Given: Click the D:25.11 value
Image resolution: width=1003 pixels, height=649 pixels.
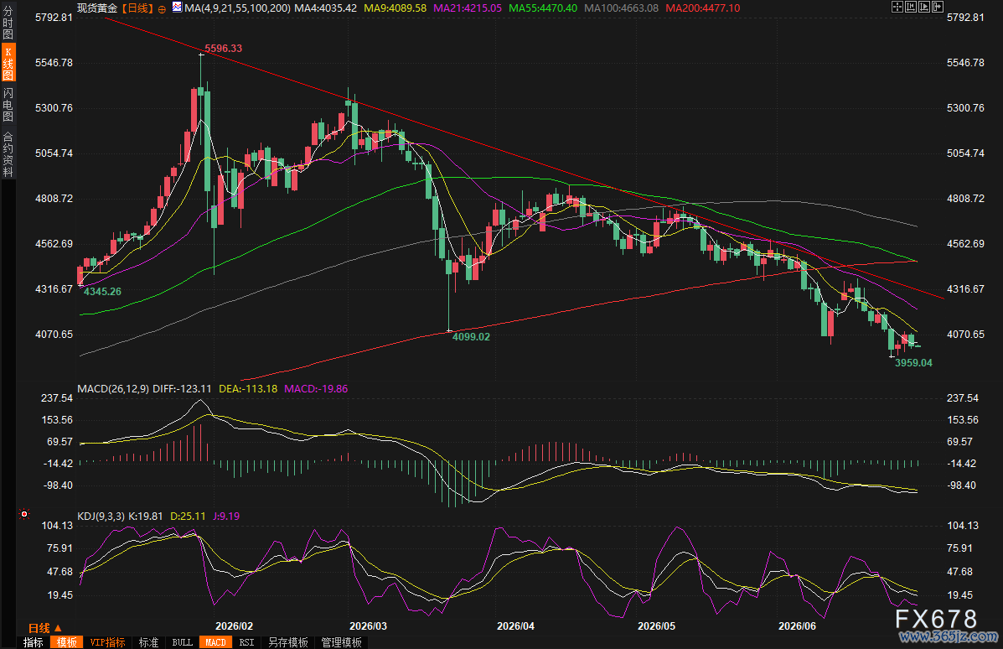Looking at the screenshot, I should click(x=188, y=516).
